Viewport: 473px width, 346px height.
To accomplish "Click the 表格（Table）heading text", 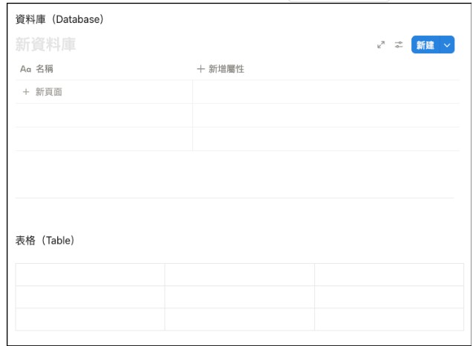I will click(45, 240).
